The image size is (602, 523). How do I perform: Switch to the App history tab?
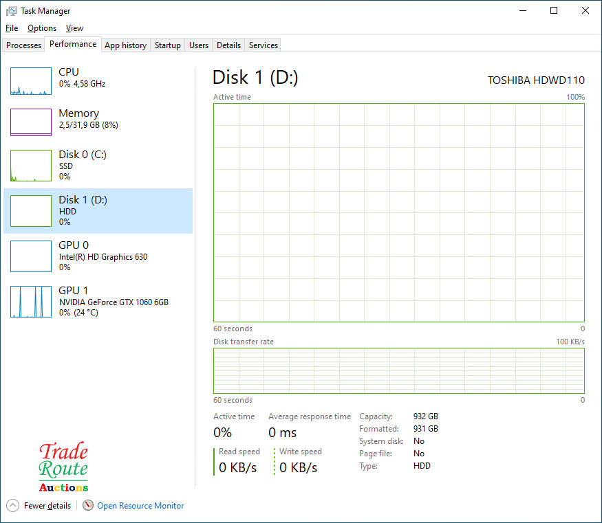click(x=125, y=45)
